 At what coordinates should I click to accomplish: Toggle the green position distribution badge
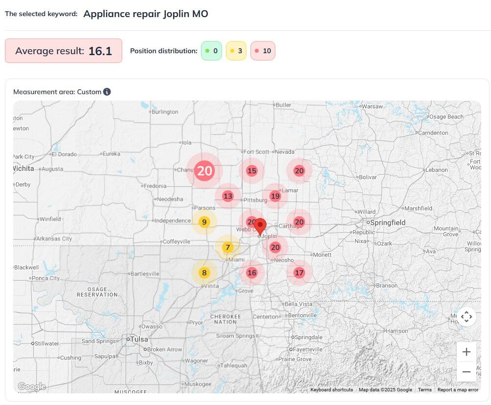point(212,51)
